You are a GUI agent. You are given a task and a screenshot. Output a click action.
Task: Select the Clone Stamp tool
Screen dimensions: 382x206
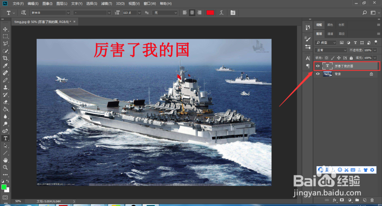coord(5,87)
